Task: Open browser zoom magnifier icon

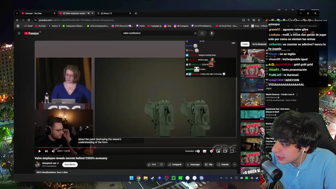Action: click(x=249, y=20)
